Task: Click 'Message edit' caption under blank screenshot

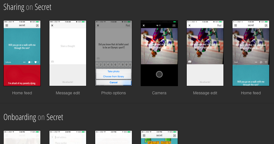Action: [x=68, y=93]
